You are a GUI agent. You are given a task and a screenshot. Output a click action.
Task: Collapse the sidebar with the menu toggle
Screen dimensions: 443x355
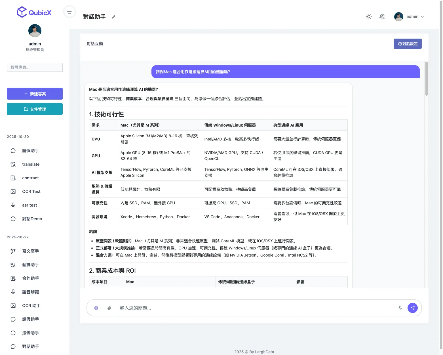click(69, 12)
